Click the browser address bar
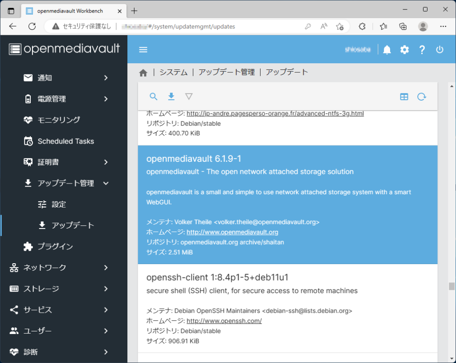Image resolution: width=456 pixels, height=363 pixels. 178,26
